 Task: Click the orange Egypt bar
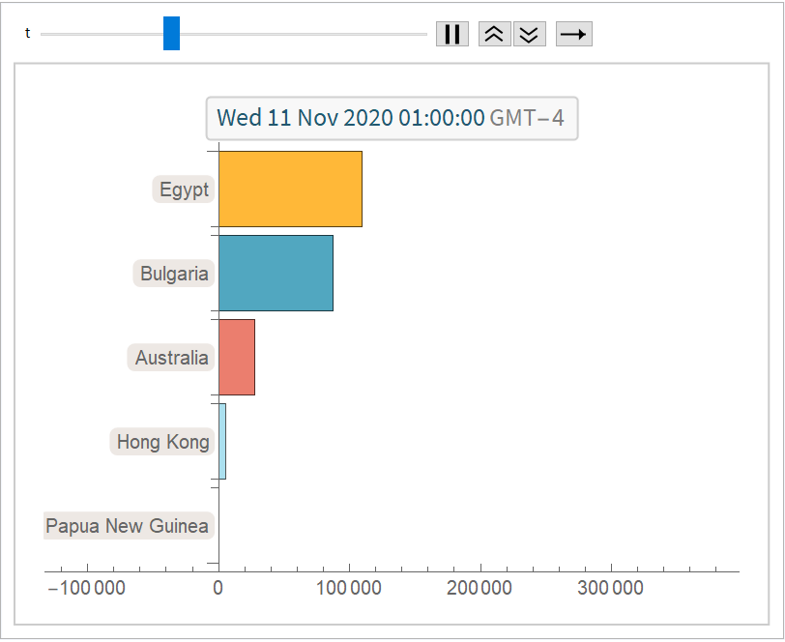(290, 190)
